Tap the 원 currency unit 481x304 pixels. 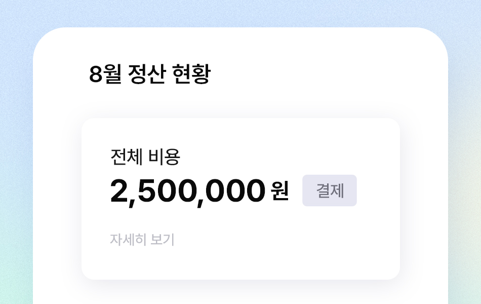click(x=279, y=192)
